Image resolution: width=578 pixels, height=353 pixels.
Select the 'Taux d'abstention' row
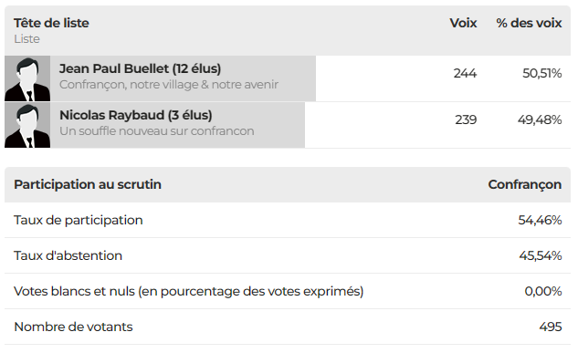(x=288, y=255)
